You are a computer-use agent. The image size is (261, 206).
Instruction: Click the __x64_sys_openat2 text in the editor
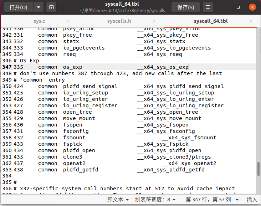point(189,163)
